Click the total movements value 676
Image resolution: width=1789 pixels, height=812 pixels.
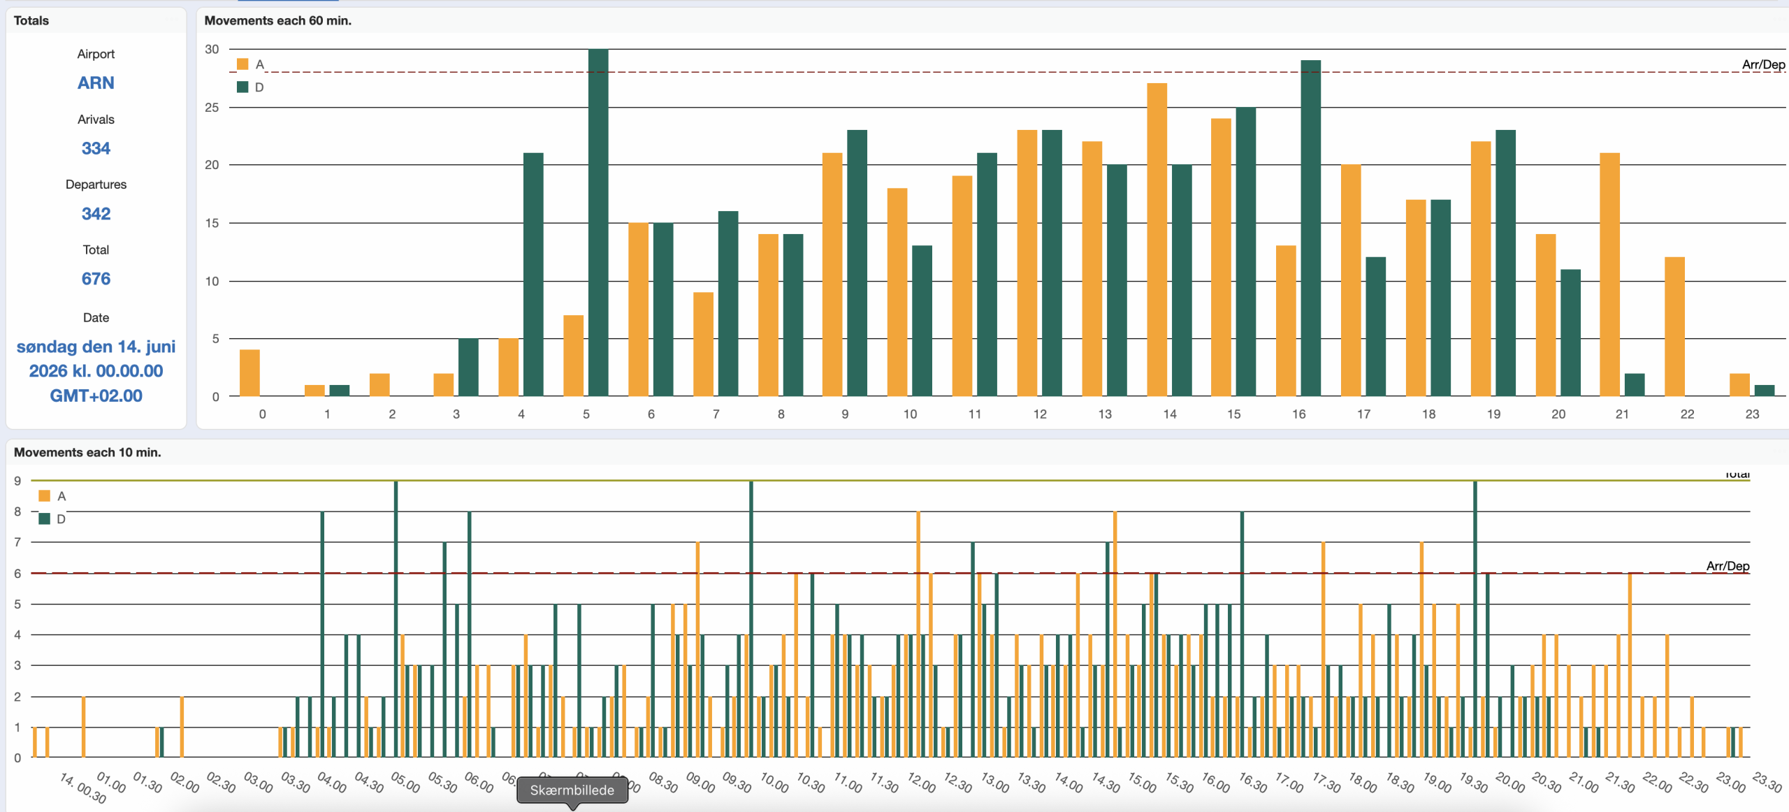96,279
